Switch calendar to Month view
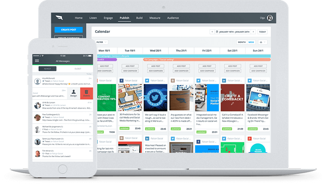This screenshot has height=187, width=322. coord(242,42)
